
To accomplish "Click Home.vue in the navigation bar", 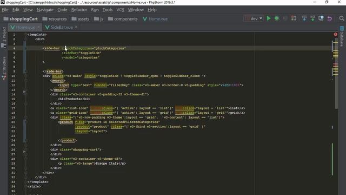I will [x=155, y=19].
